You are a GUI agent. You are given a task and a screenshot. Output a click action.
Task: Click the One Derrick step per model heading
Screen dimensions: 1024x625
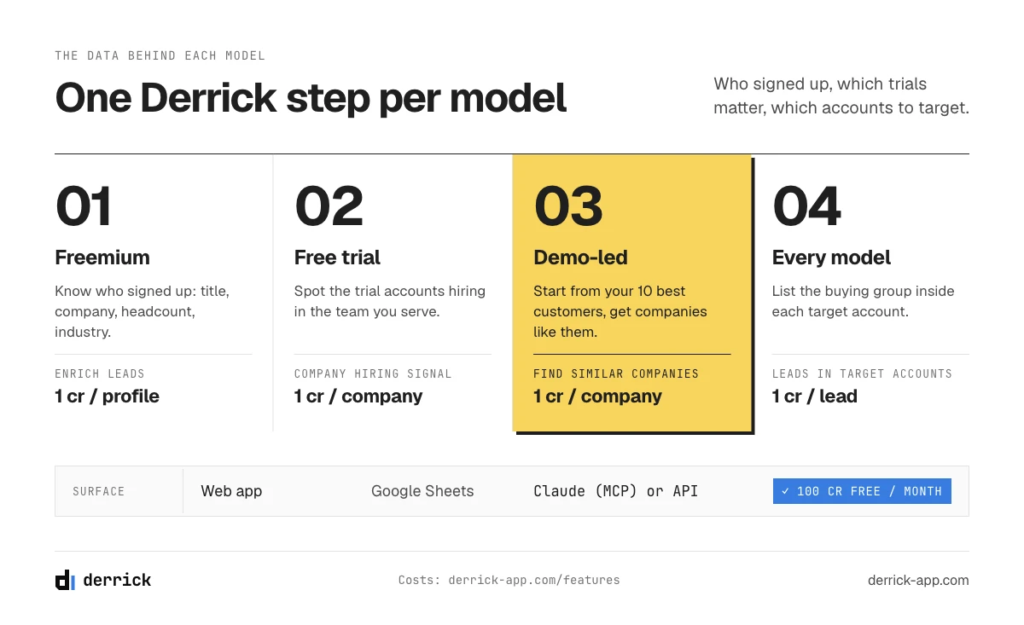click(x=311, y=98)
